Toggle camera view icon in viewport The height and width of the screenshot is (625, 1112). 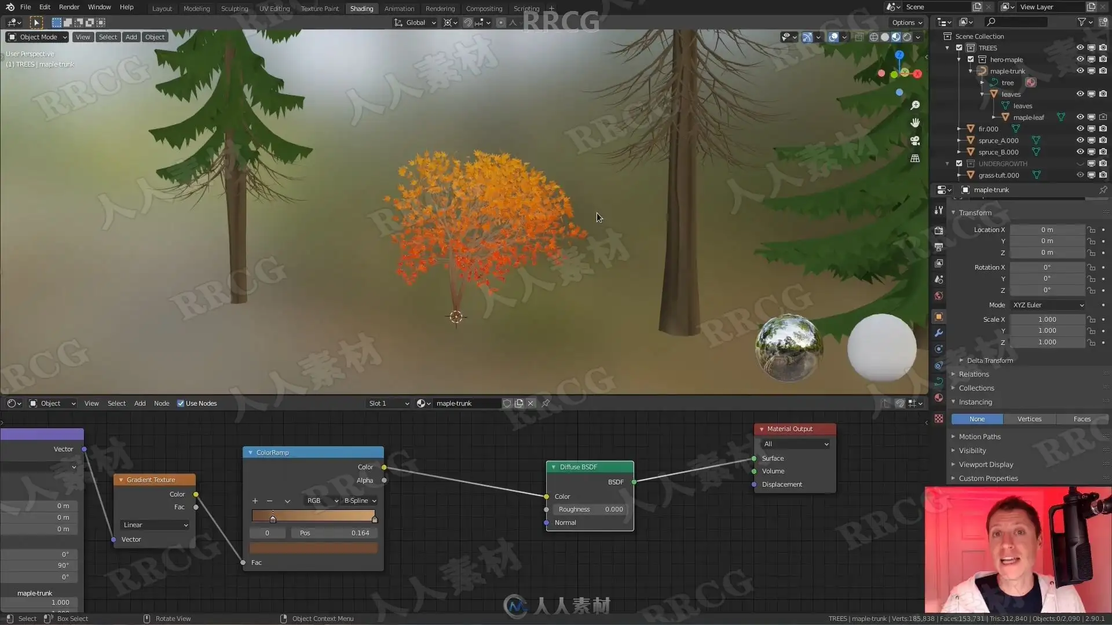point(915,141)
